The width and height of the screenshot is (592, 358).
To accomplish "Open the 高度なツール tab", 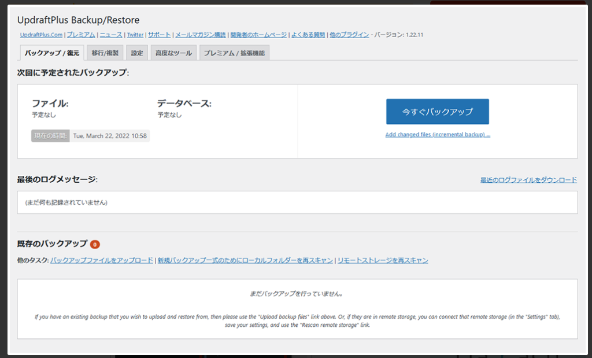I will click(173, 53).
